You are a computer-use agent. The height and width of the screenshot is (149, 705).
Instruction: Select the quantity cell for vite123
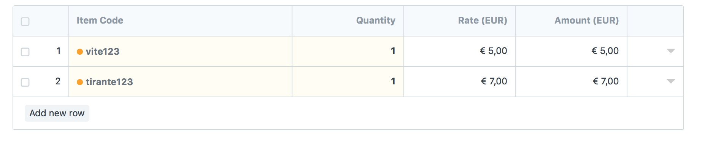point(348,51)
